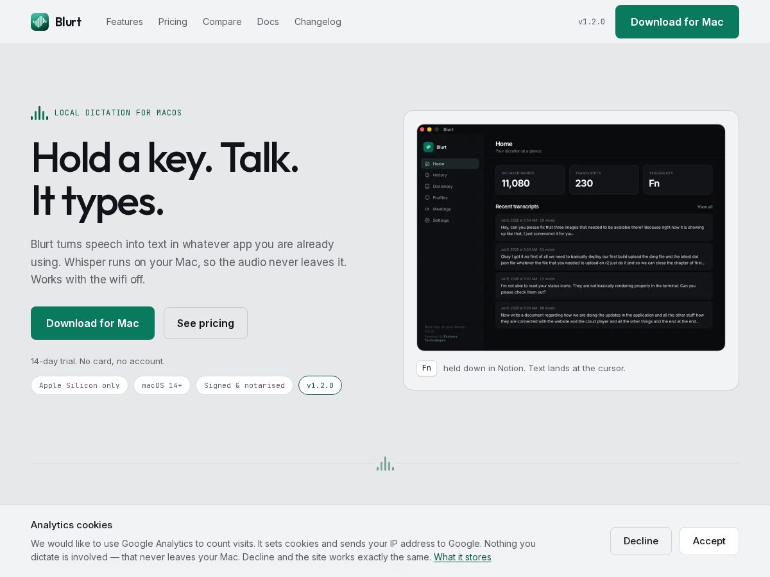Screen dimensions: 770x577
Task: Open the What it stores link
Action: pyautogui.click(x=463, y=557)
